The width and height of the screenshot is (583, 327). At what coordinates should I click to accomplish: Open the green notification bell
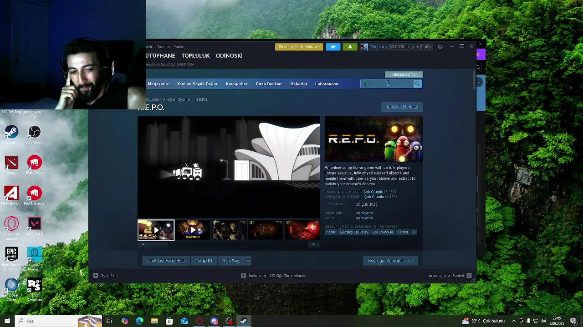pos(350,47)
